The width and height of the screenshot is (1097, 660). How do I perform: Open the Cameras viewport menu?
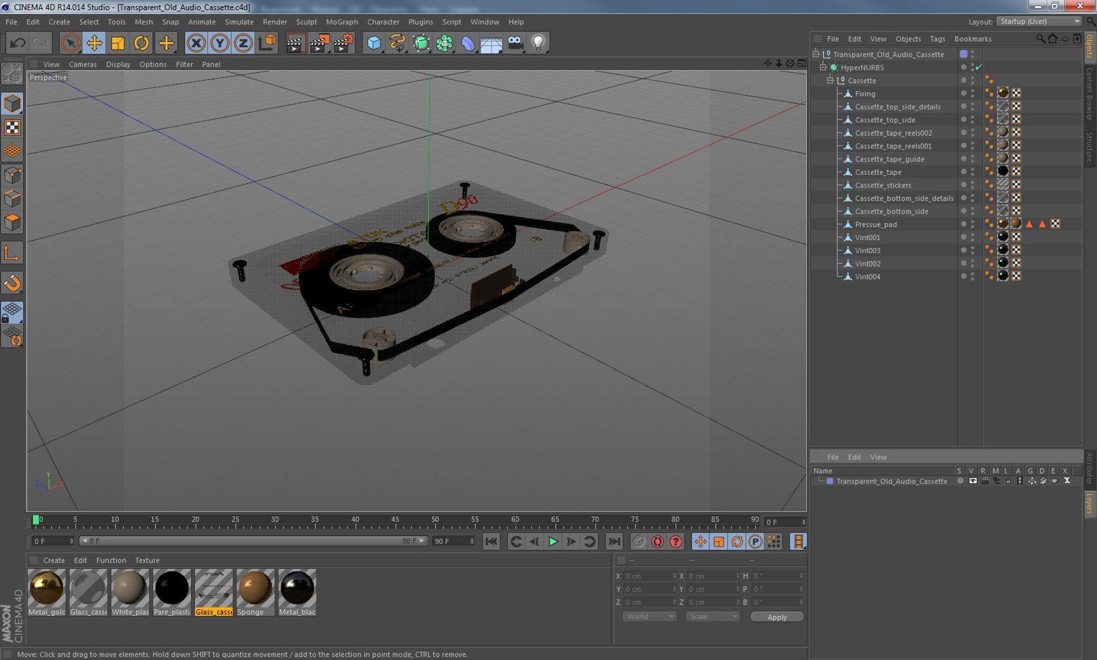coord(82,64)
